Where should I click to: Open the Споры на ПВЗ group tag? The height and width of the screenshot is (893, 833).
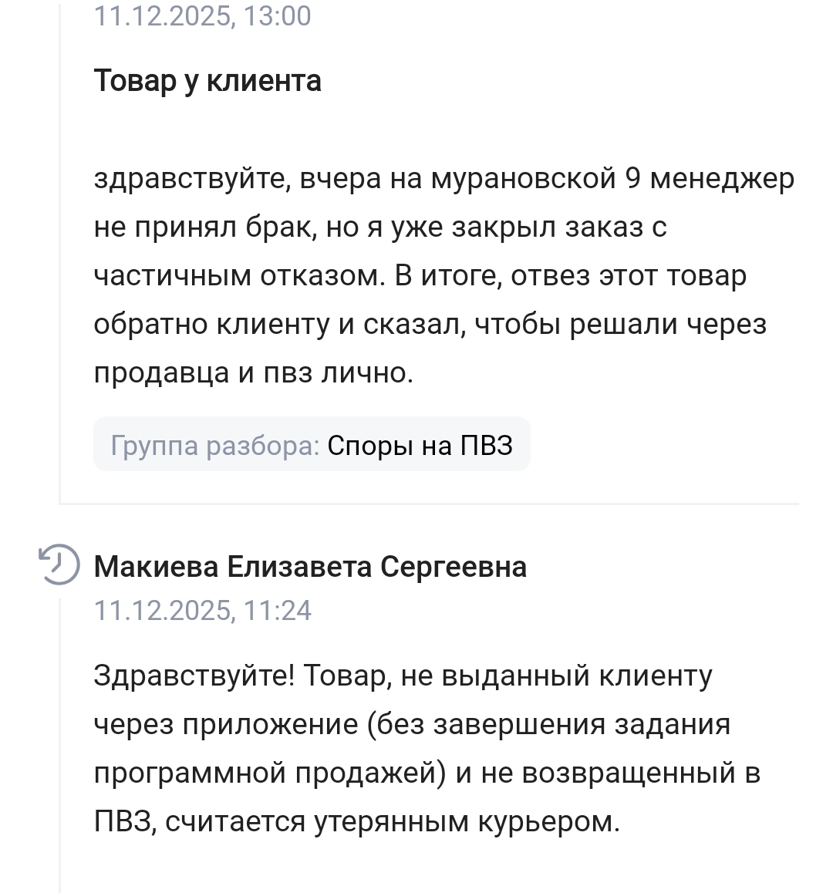tap(420, 446)
